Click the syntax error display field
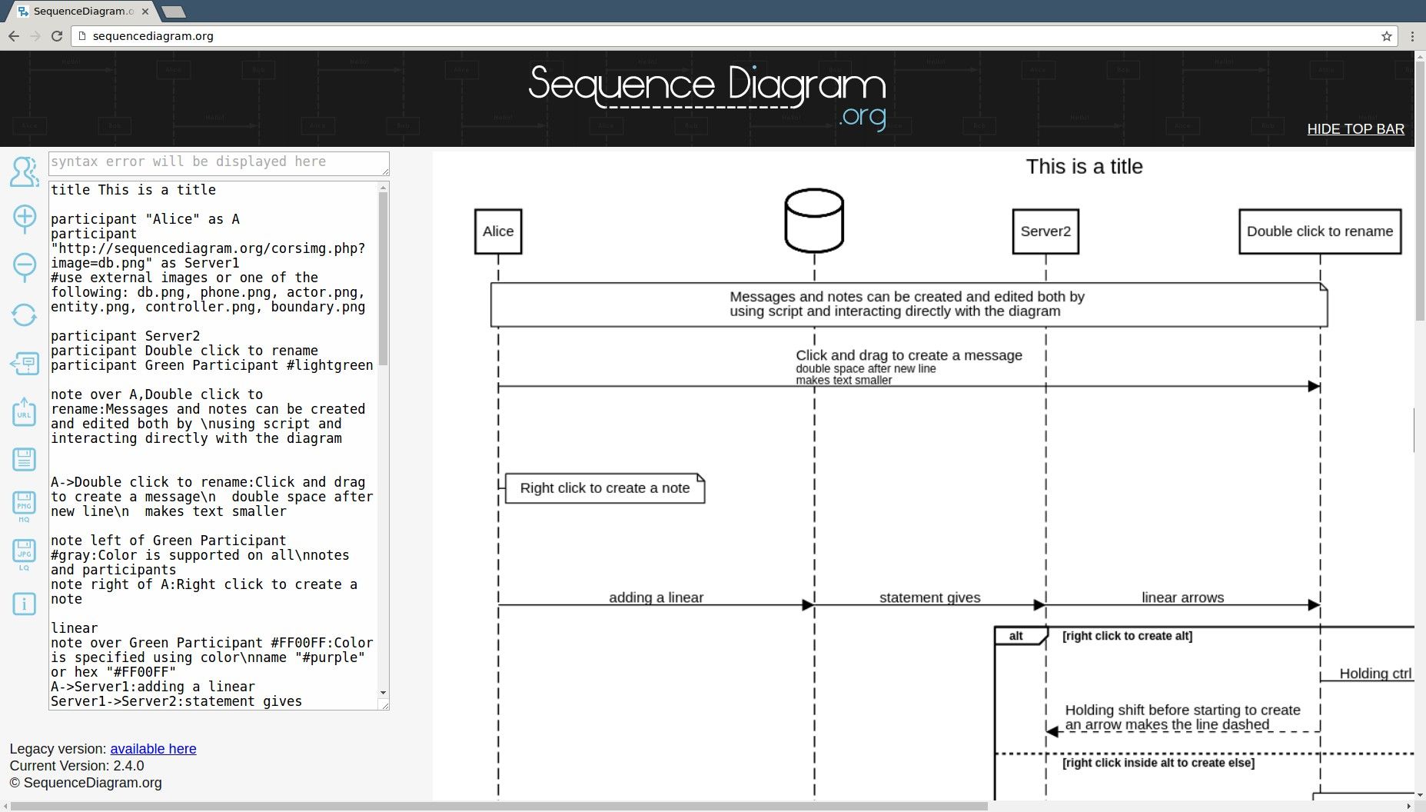1426x812 pixels. pyautogui.click(x=219, y=163)
